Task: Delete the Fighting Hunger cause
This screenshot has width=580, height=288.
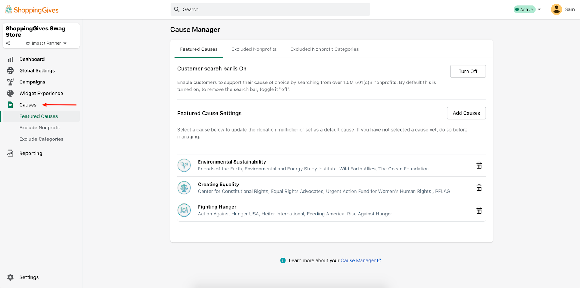Action: pyautogui.click(x=479, y=210)
